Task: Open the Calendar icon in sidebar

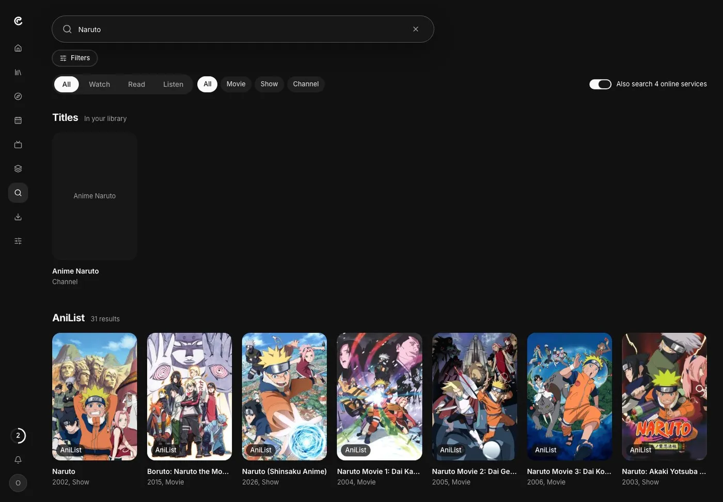Action: (18, 120)
